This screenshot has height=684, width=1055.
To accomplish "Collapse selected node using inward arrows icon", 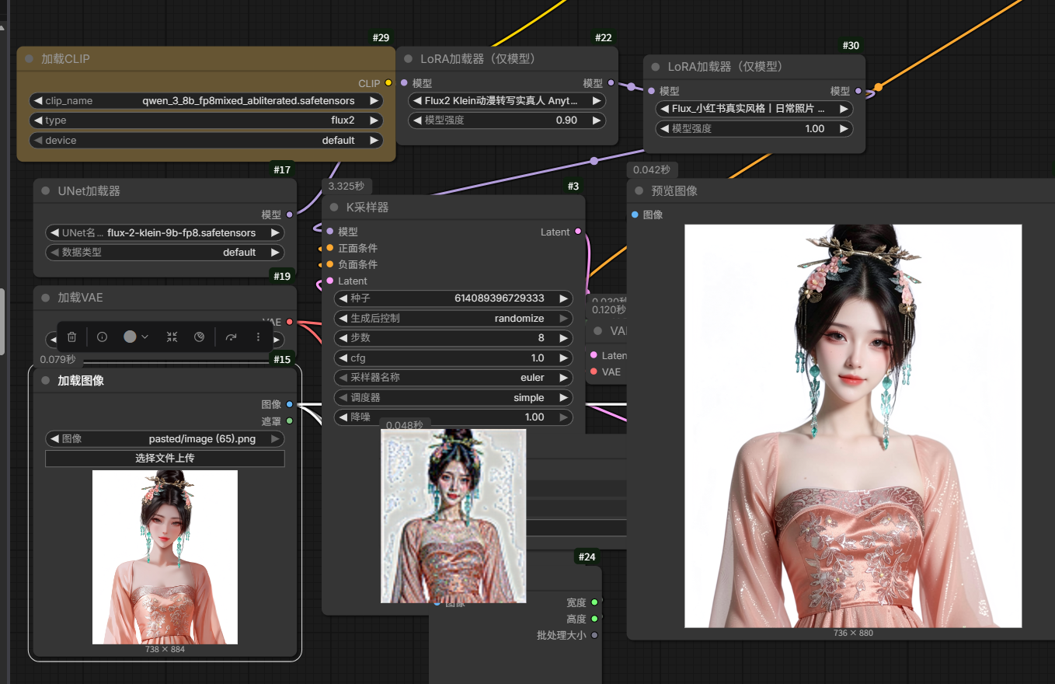I will click(172, 337).
